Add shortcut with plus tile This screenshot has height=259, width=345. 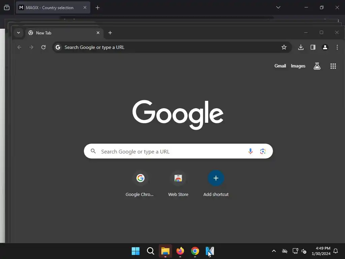click(216, 184)
